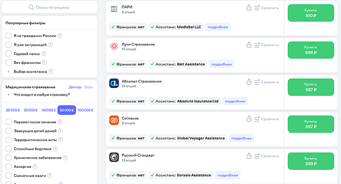This screenshot has height=184, width=341.
Task: Share the Абсолют Страхование offer
Action: (249, 82)
